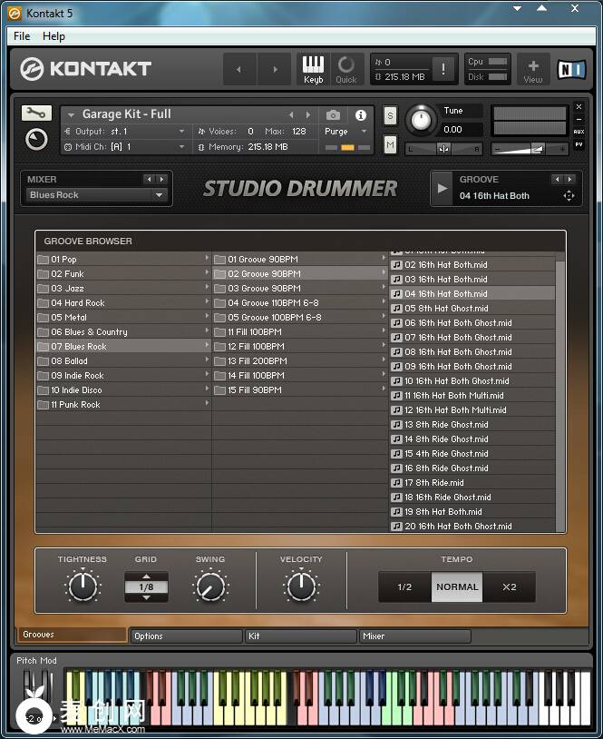The width and height of the screenshot is (603, 739).
Task: Click the NI logo icon
Action: (x=571, y=69)
